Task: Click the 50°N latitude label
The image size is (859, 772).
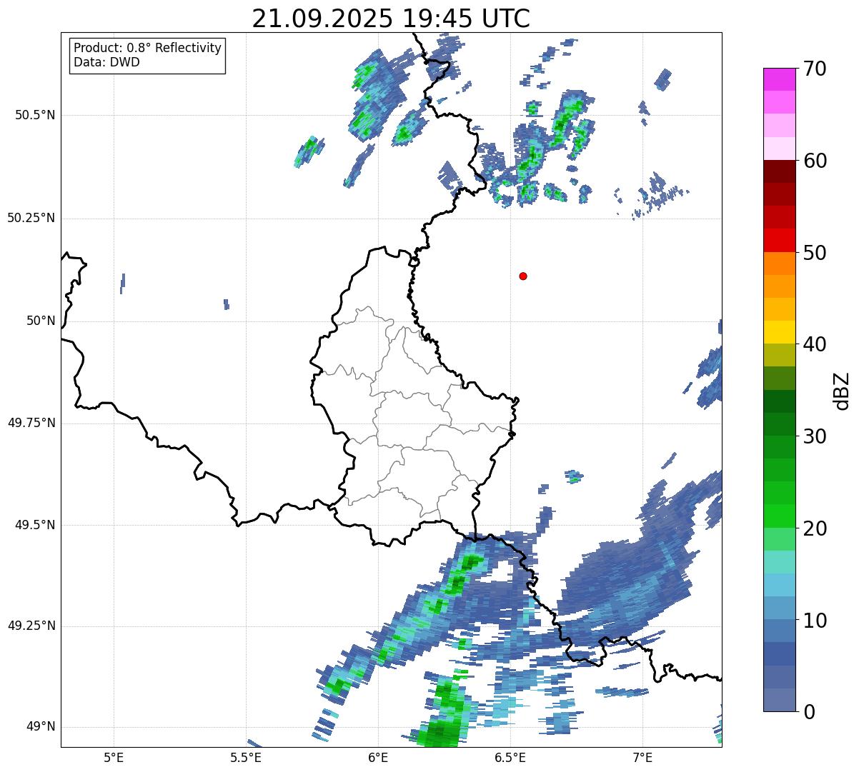Action: click(41, 321)
